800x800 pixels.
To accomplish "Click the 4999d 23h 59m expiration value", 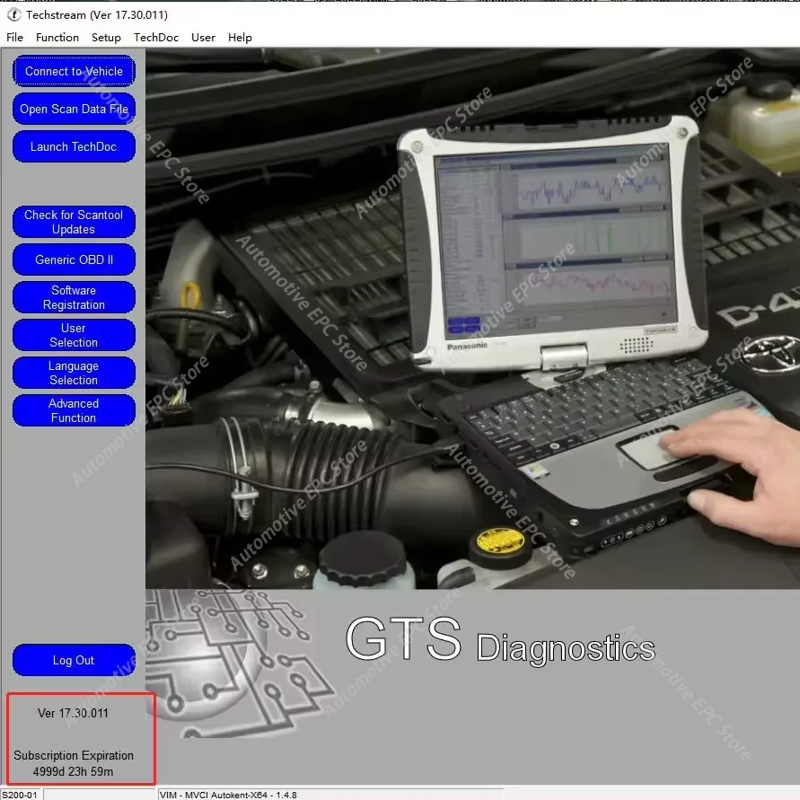I will 73,771.
